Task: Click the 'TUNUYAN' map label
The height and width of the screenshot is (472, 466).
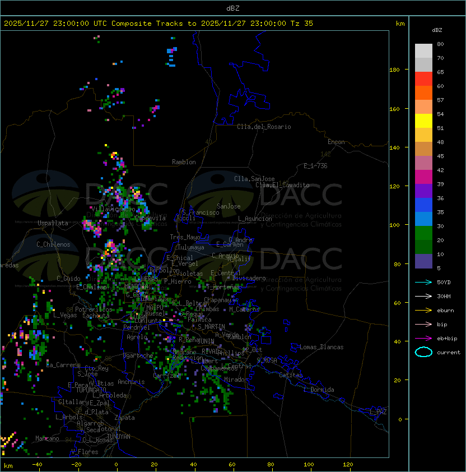Action: [x=119, y=437]
